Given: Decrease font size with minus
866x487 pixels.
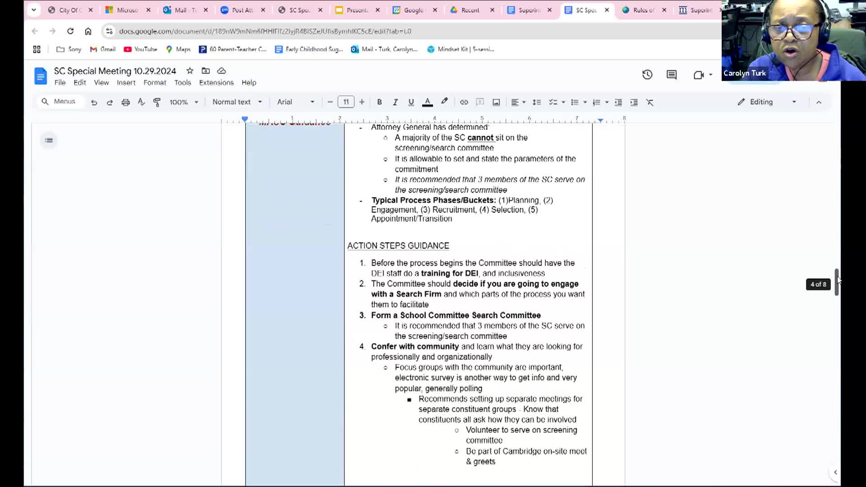Looking at the screenshot, I should coord(330,102).
